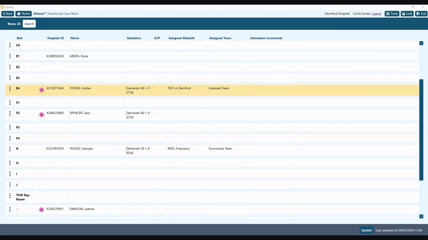Click hospital ID K213971424
This screenshot has width=428, height=240.
pyautogui.click(x=55, y=88)
